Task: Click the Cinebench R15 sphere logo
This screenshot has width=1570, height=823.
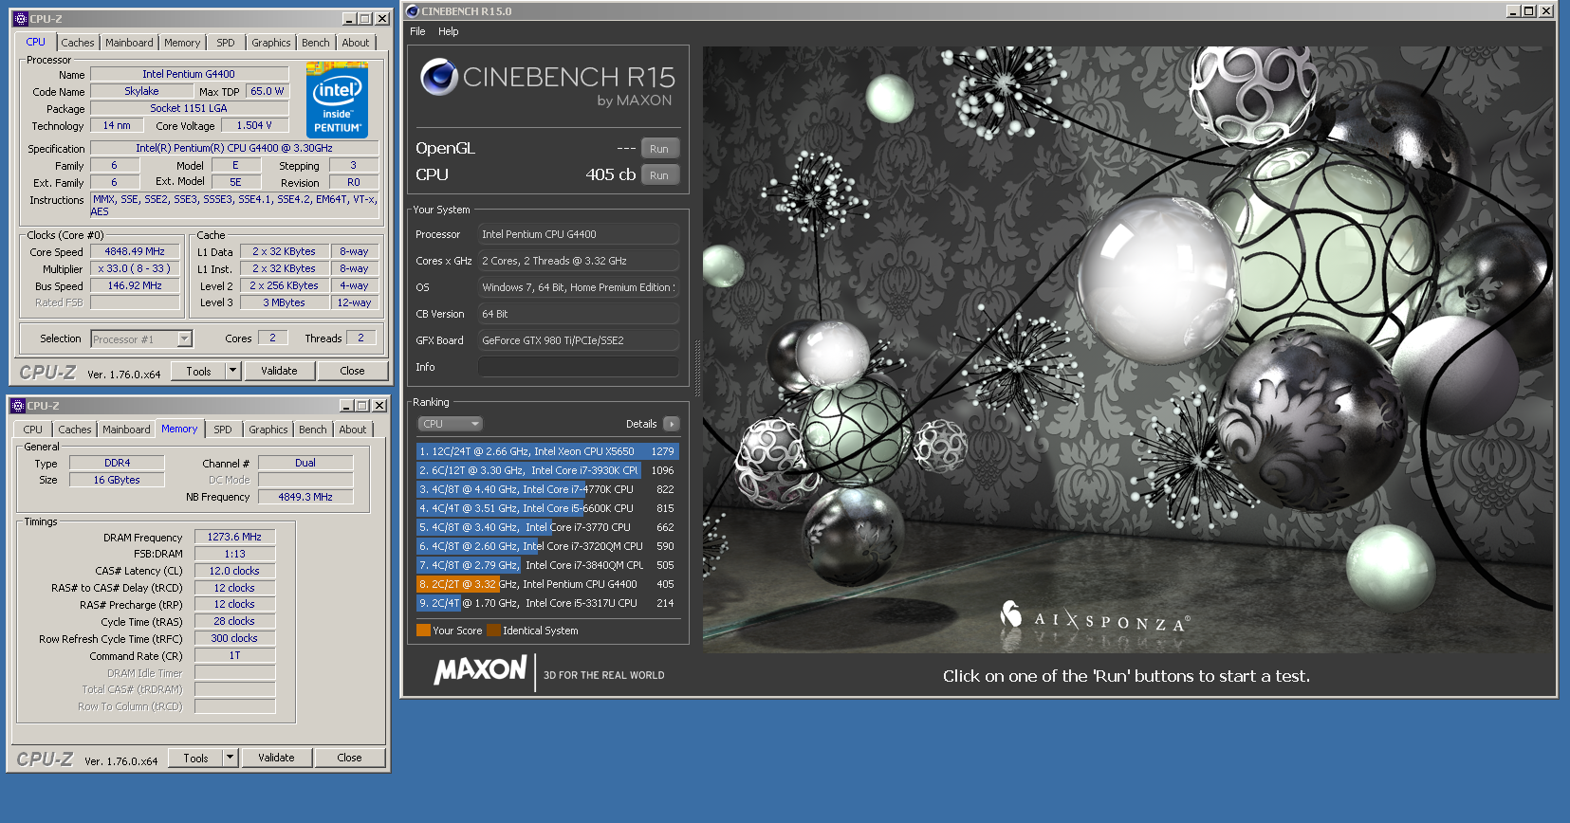Action: [439, 77]
